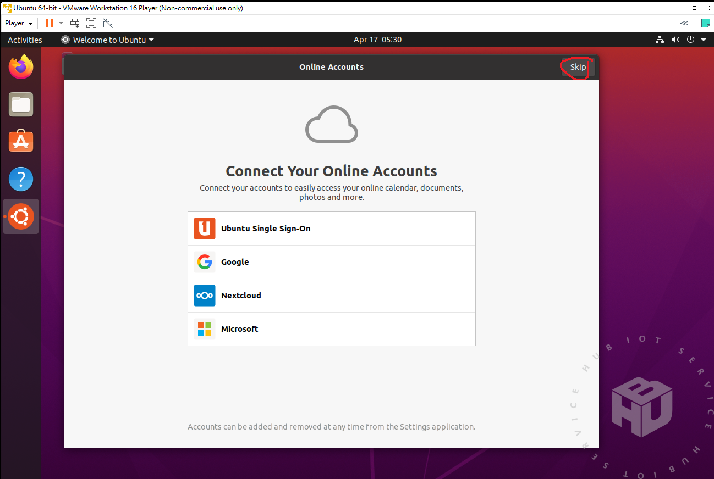Open Firefox from the Ubuntu dock

point(21,67)
